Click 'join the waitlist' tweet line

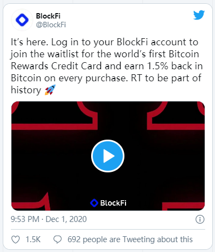pyautogui.click(x=44, y=54)
